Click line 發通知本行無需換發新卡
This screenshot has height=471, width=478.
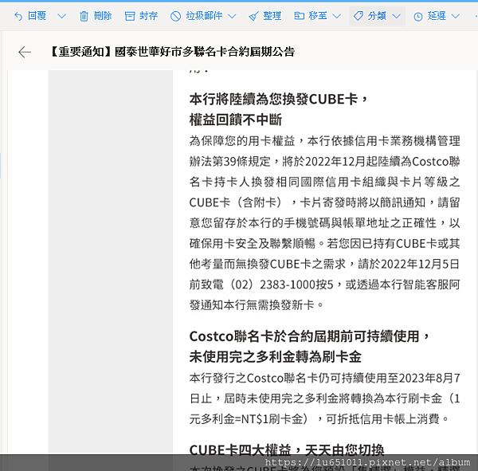pyautogui.click(x=256, y=304)
